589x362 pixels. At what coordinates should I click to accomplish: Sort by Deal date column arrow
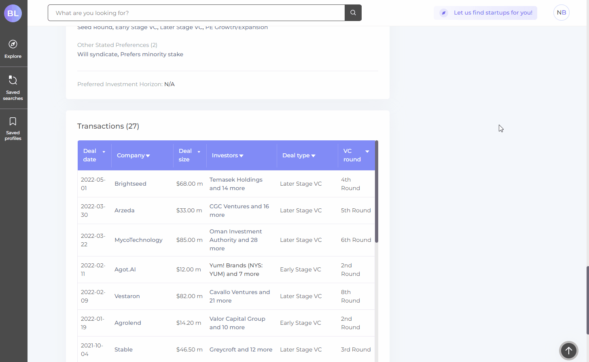click(x=104, y=152)
